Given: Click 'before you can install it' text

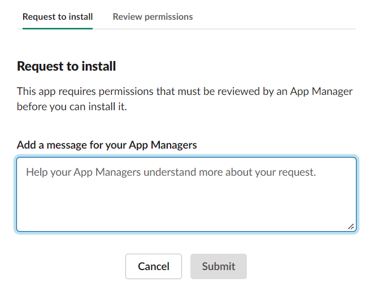Looking at the screenshot, I should (72, 106).
